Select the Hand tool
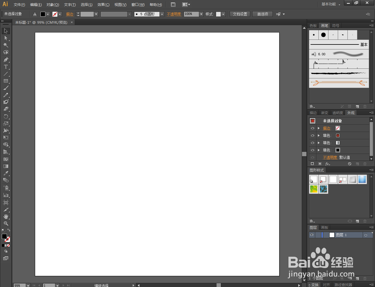The width and height of the screenshot is (375, 287). (6, 216)
